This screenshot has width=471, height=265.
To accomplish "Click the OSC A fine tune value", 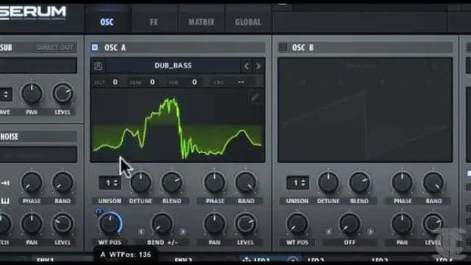I will [194, 82].
